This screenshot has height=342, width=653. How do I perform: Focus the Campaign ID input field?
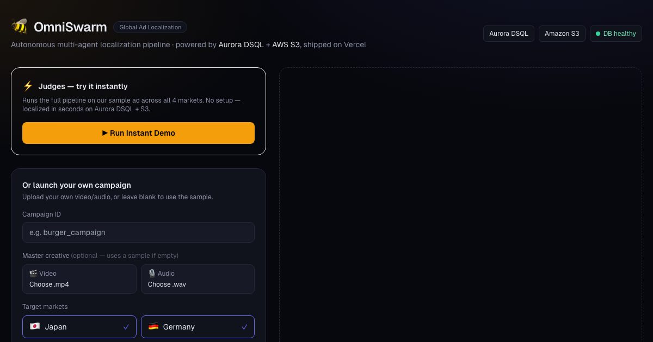click(138, 232)
